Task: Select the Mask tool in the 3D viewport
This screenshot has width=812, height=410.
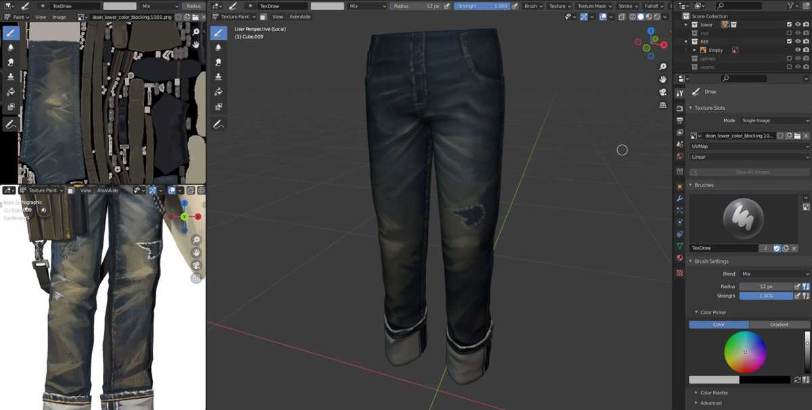Action: [x=219, y=107]
